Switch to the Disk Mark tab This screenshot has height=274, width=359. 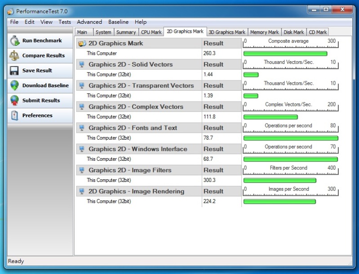(294, 32)
